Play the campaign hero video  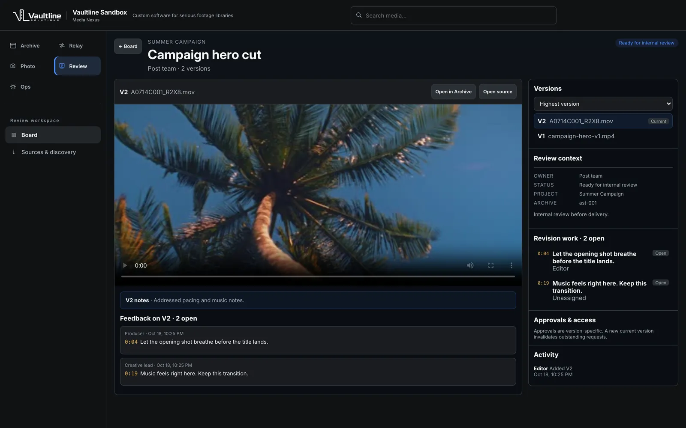coord(125,265)
